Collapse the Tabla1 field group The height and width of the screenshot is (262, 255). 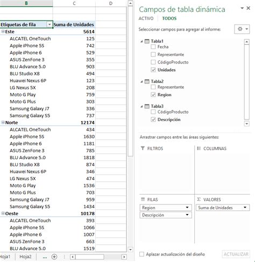[x=141, y=41]
